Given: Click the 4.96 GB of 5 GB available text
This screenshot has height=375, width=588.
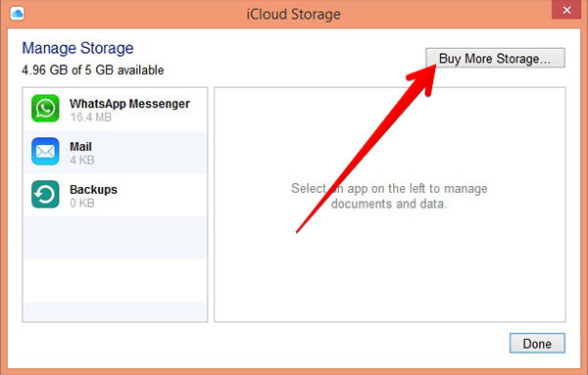Looking at the screenshot, I should (93, 70).
